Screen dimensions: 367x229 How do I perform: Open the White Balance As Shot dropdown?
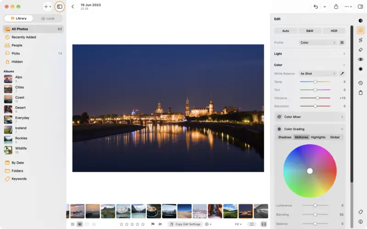coord(318,74)
